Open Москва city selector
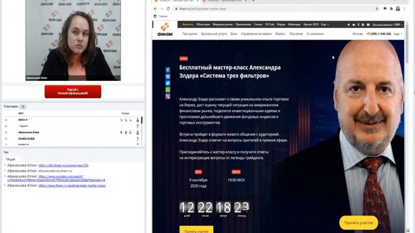This screenshot has width=415, height=233. click(x=357, y=34)
